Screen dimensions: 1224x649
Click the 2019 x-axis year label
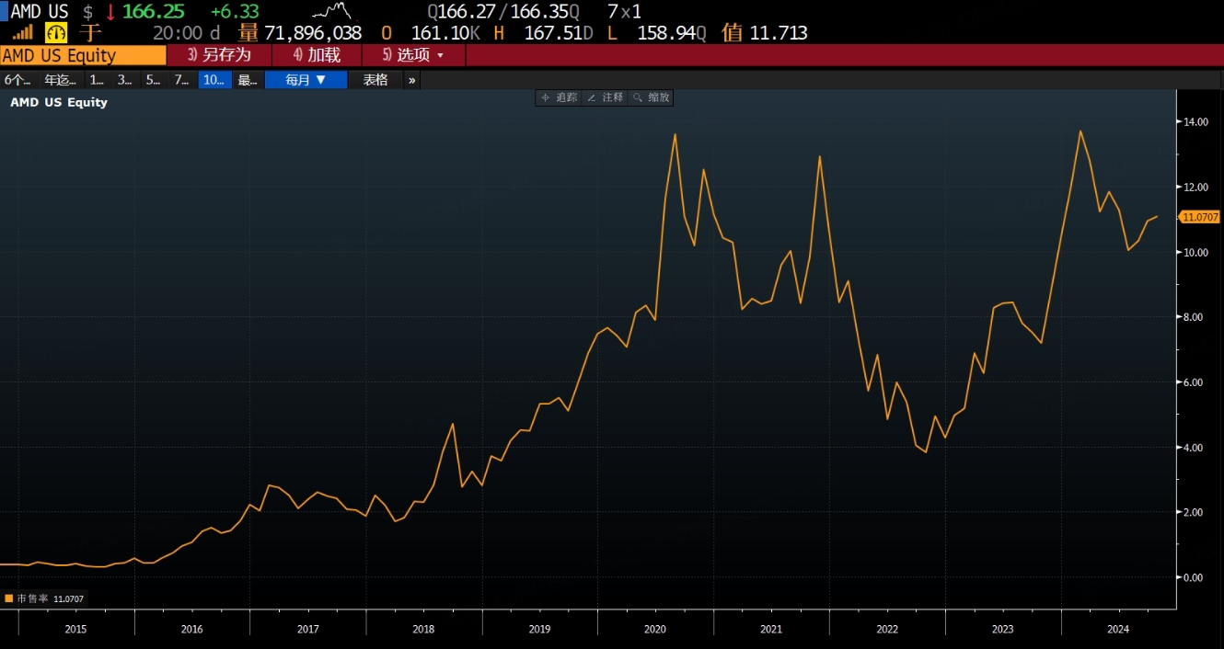tap(539, 629)
